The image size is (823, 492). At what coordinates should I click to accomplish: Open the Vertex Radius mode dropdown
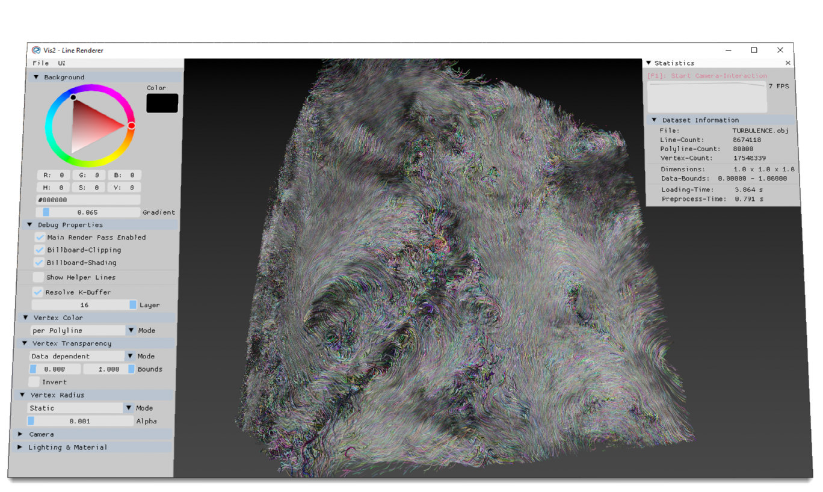(129, 408)
